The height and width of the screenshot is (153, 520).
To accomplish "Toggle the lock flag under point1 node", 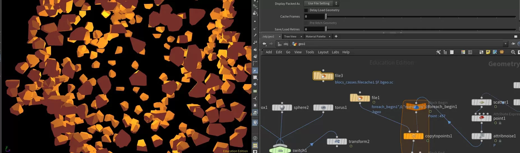I will [500, 123].
